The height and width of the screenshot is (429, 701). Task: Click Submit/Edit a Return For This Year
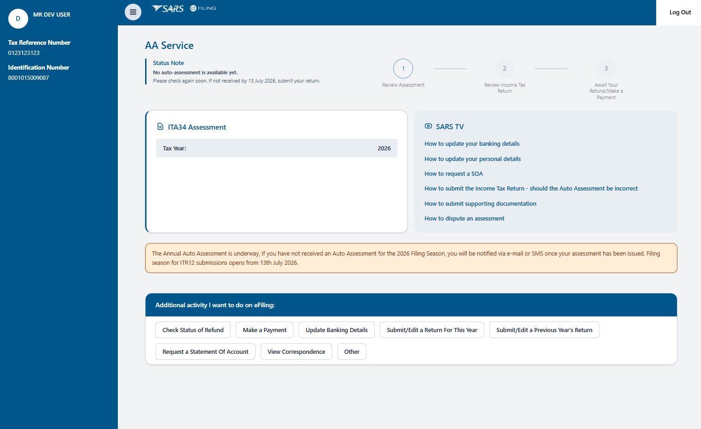[x=432, y=330]
